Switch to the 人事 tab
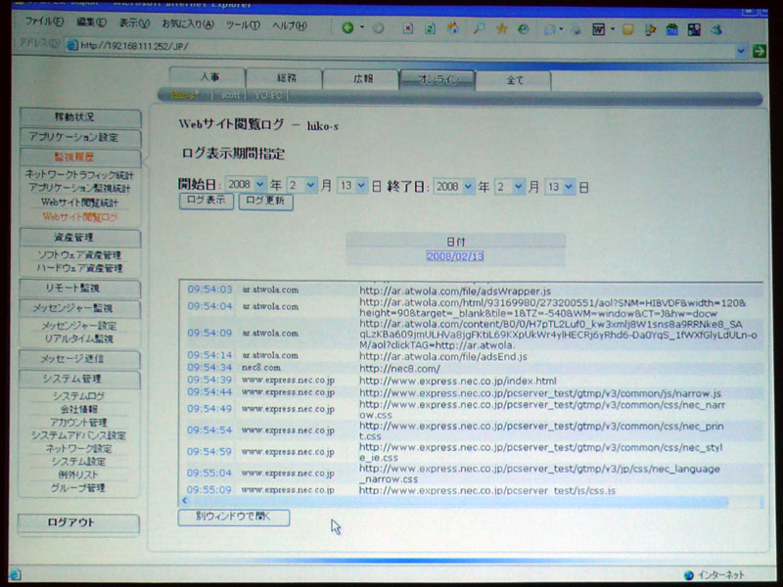This screenshot has height=587, width=783. pyautogui.click(x=207, y=79)
